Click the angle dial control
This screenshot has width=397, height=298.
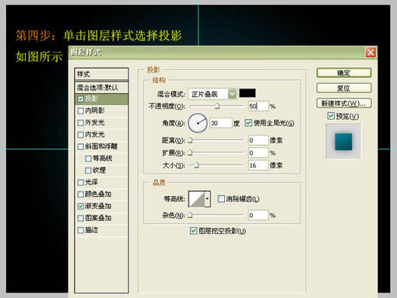click(x=198, y=123)
